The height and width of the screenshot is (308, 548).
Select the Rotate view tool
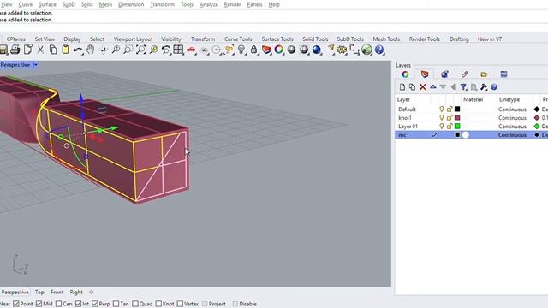click(104, 50)
